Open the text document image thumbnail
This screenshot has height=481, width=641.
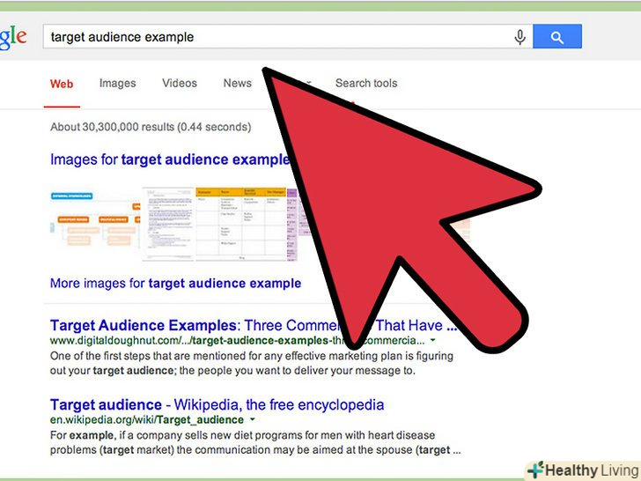[168, 224]
